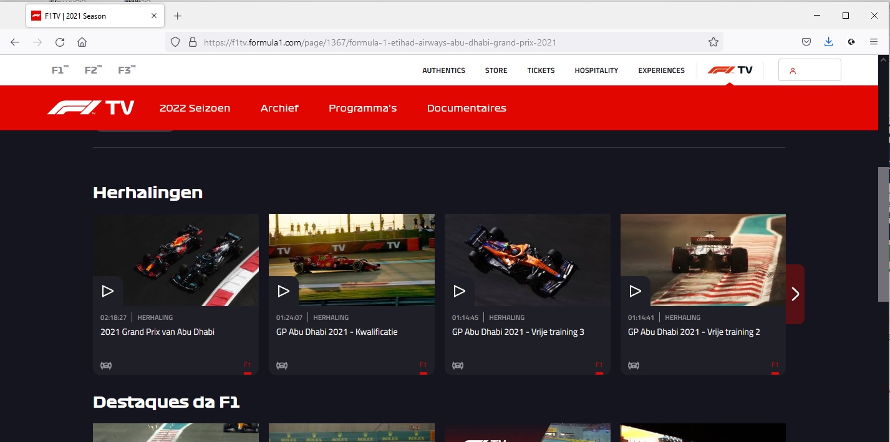Switch to the F2 series link
Viewport: 890px width, 442px height.
[x=93, y=70]
